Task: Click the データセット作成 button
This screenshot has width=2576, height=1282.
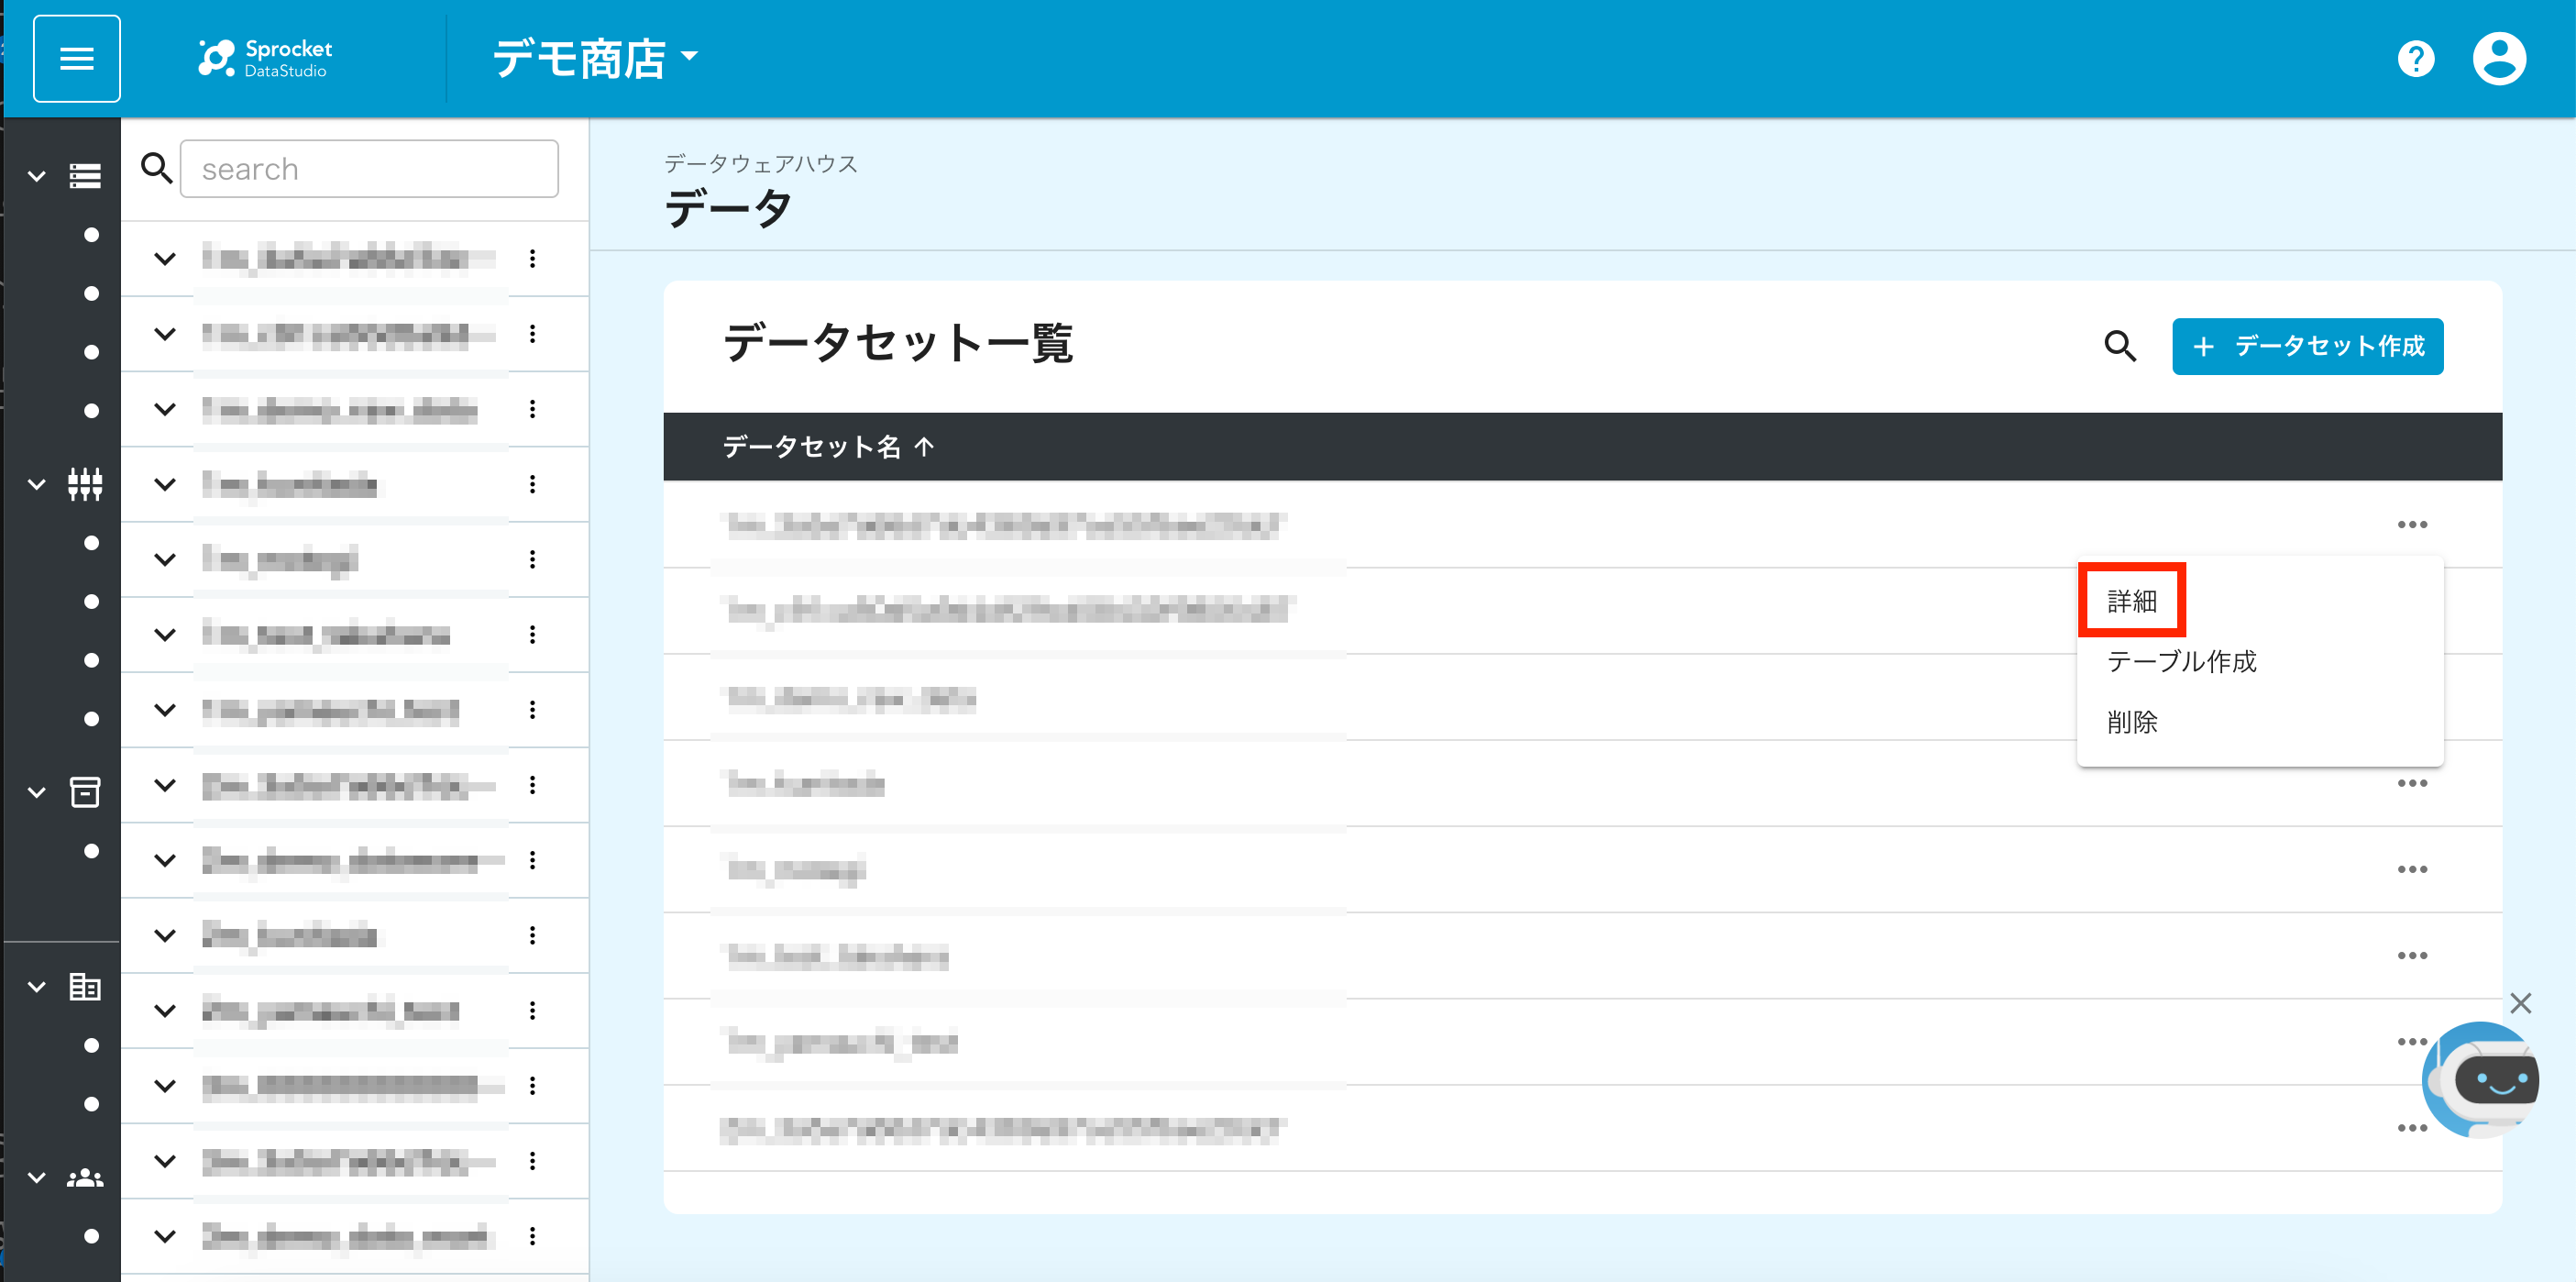Action: click(x=2307, y=346)
